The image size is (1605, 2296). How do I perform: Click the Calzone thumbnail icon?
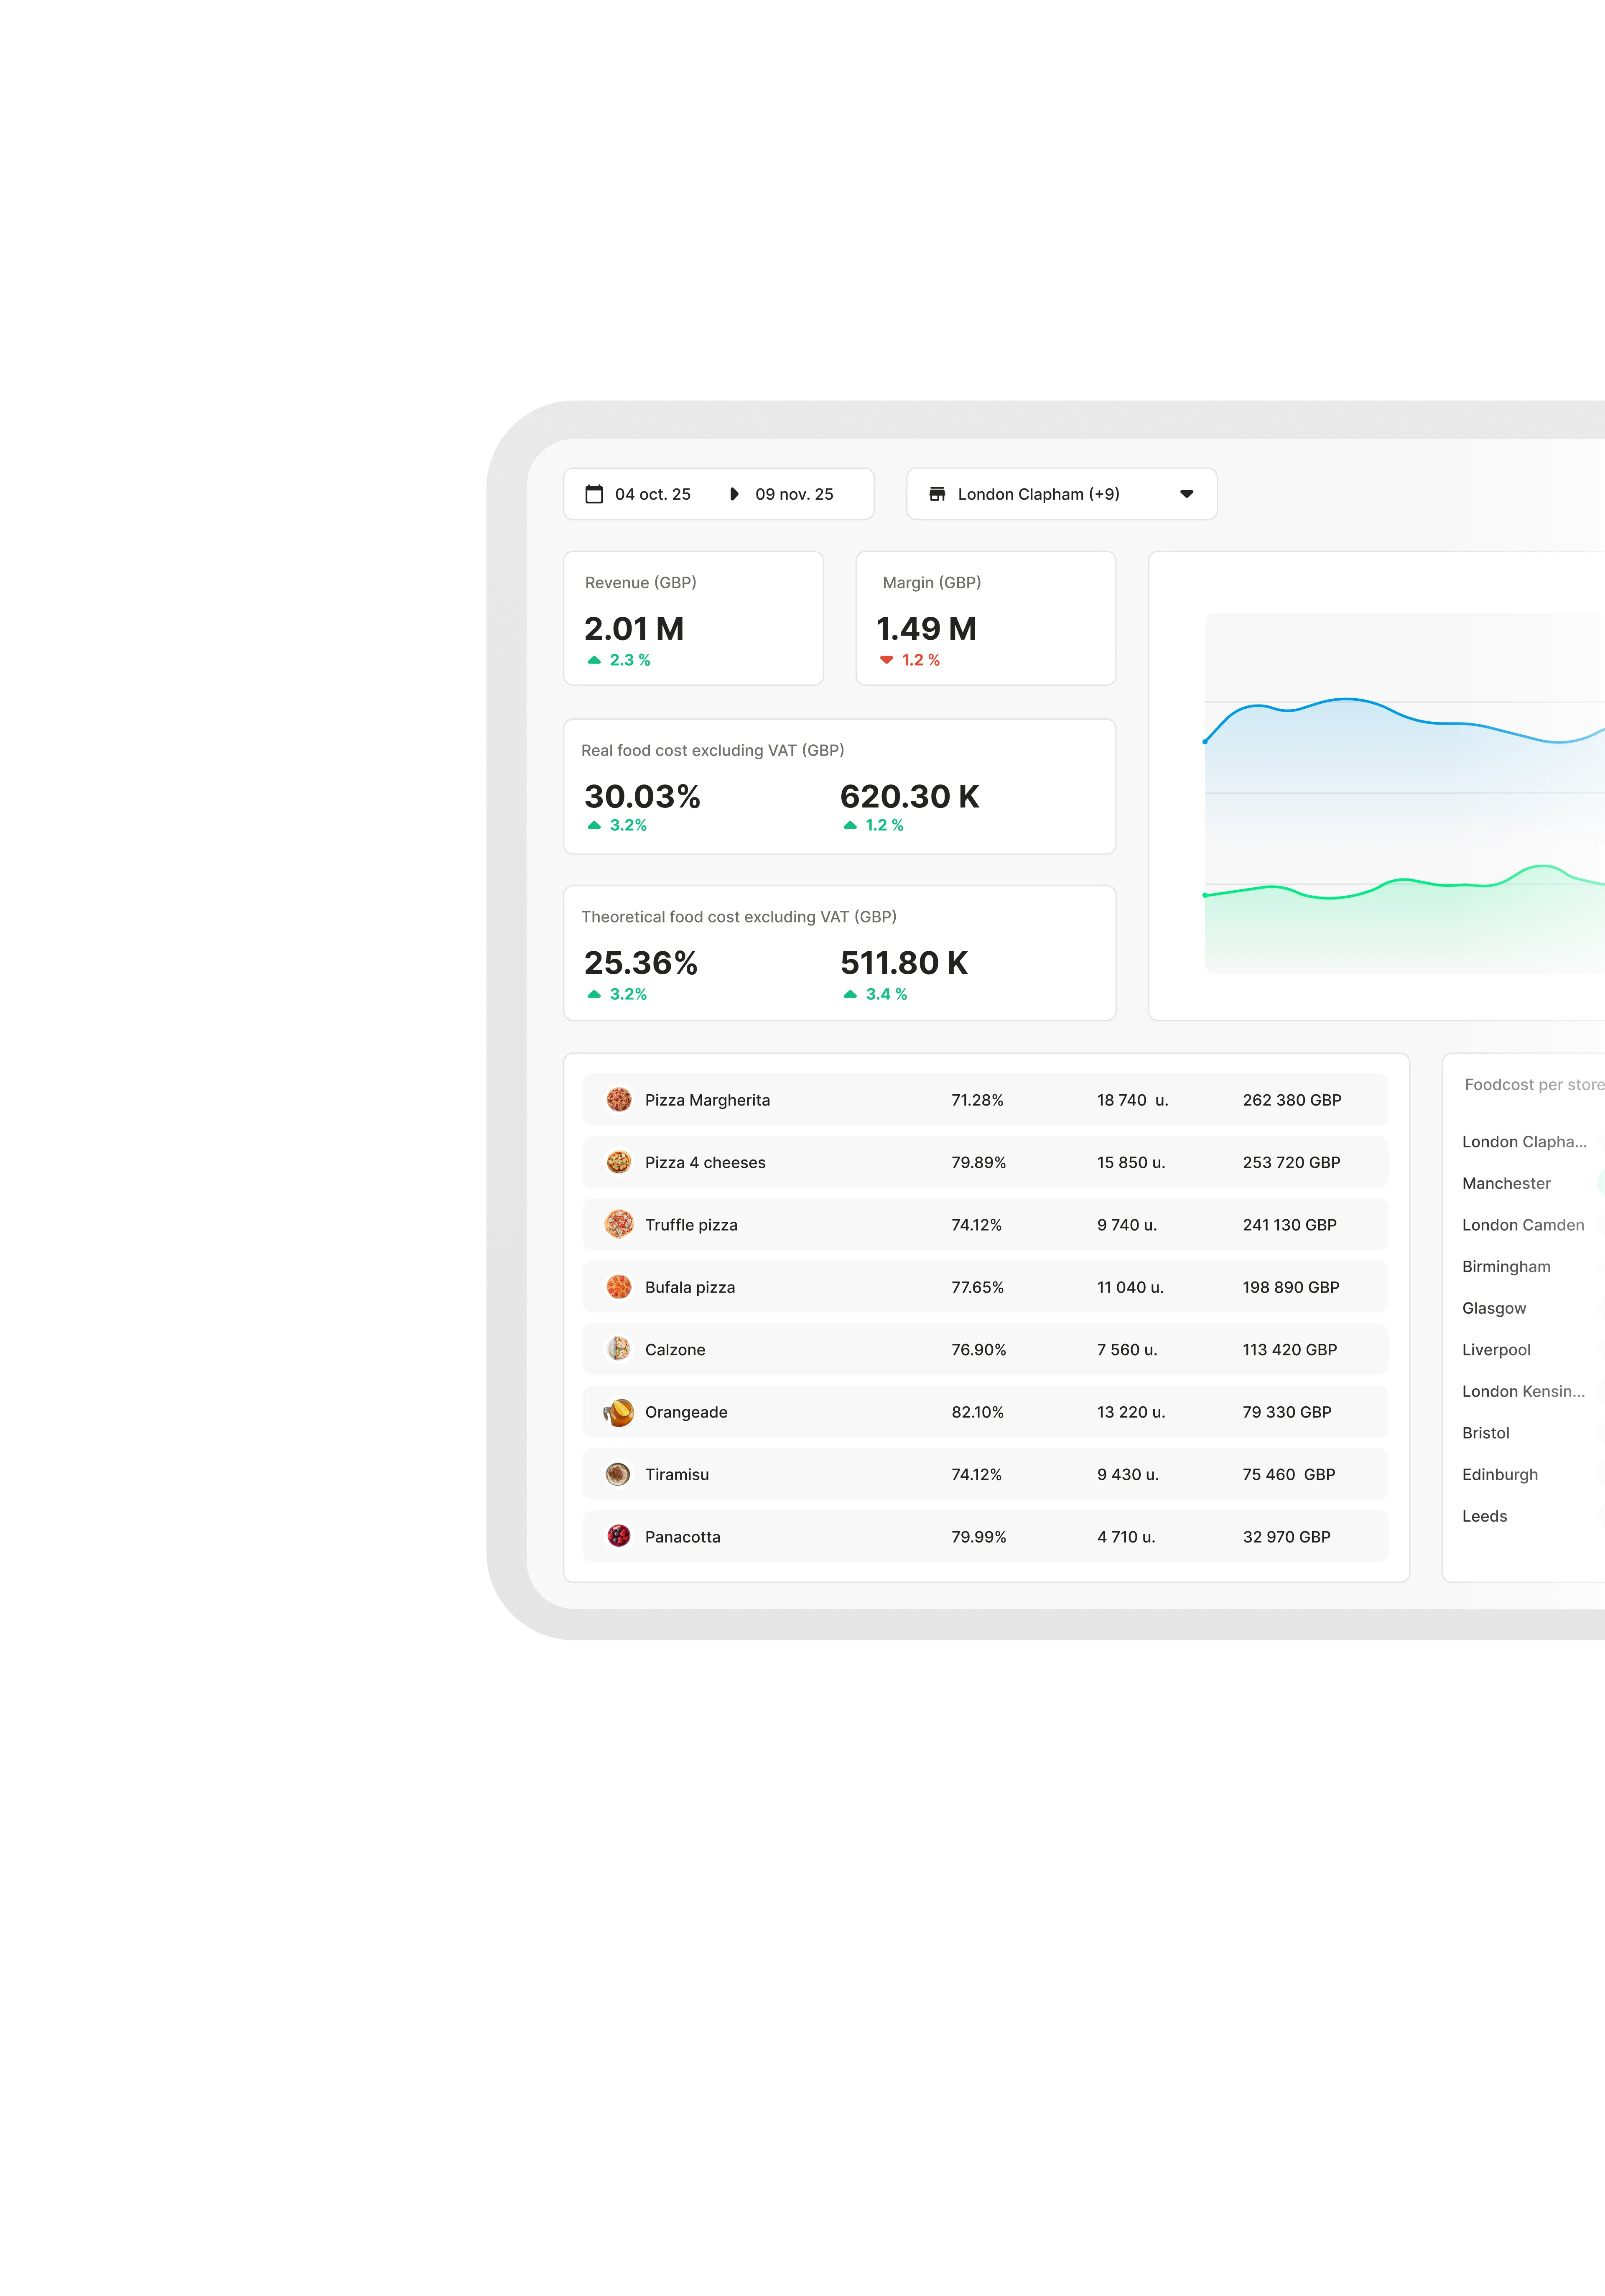click(x=619, y=1349)
